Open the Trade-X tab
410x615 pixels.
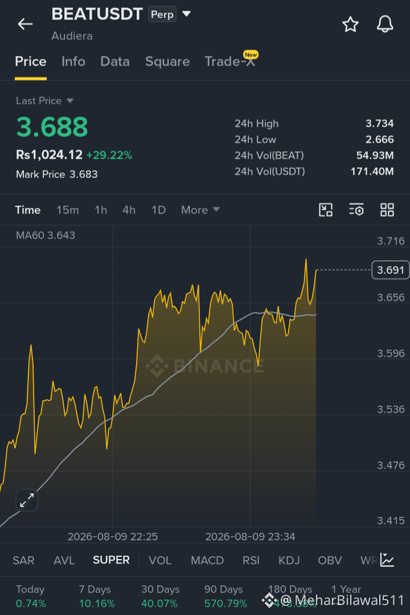(230, 62)
